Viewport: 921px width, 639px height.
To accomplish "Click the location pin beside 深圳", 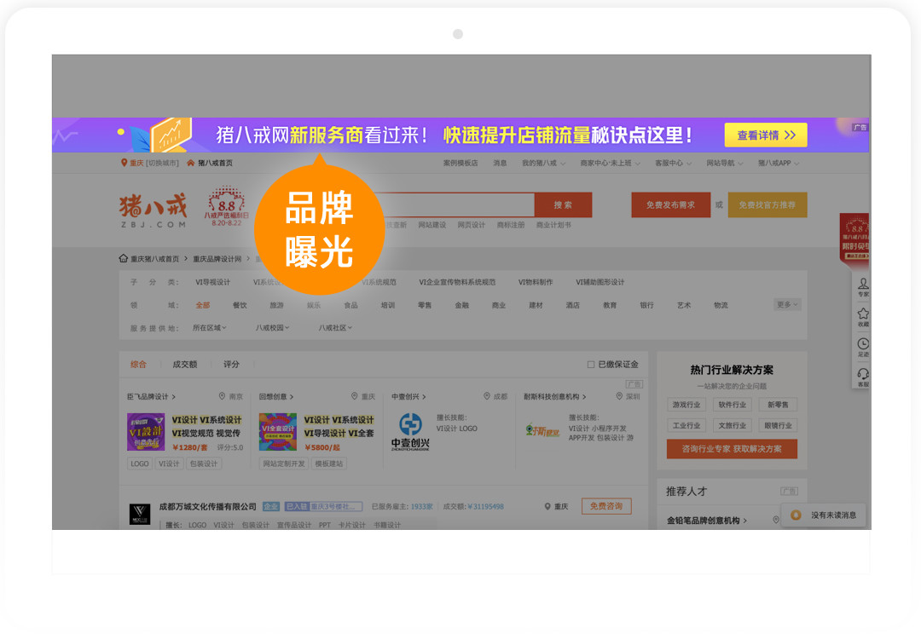I will (619, 396).
